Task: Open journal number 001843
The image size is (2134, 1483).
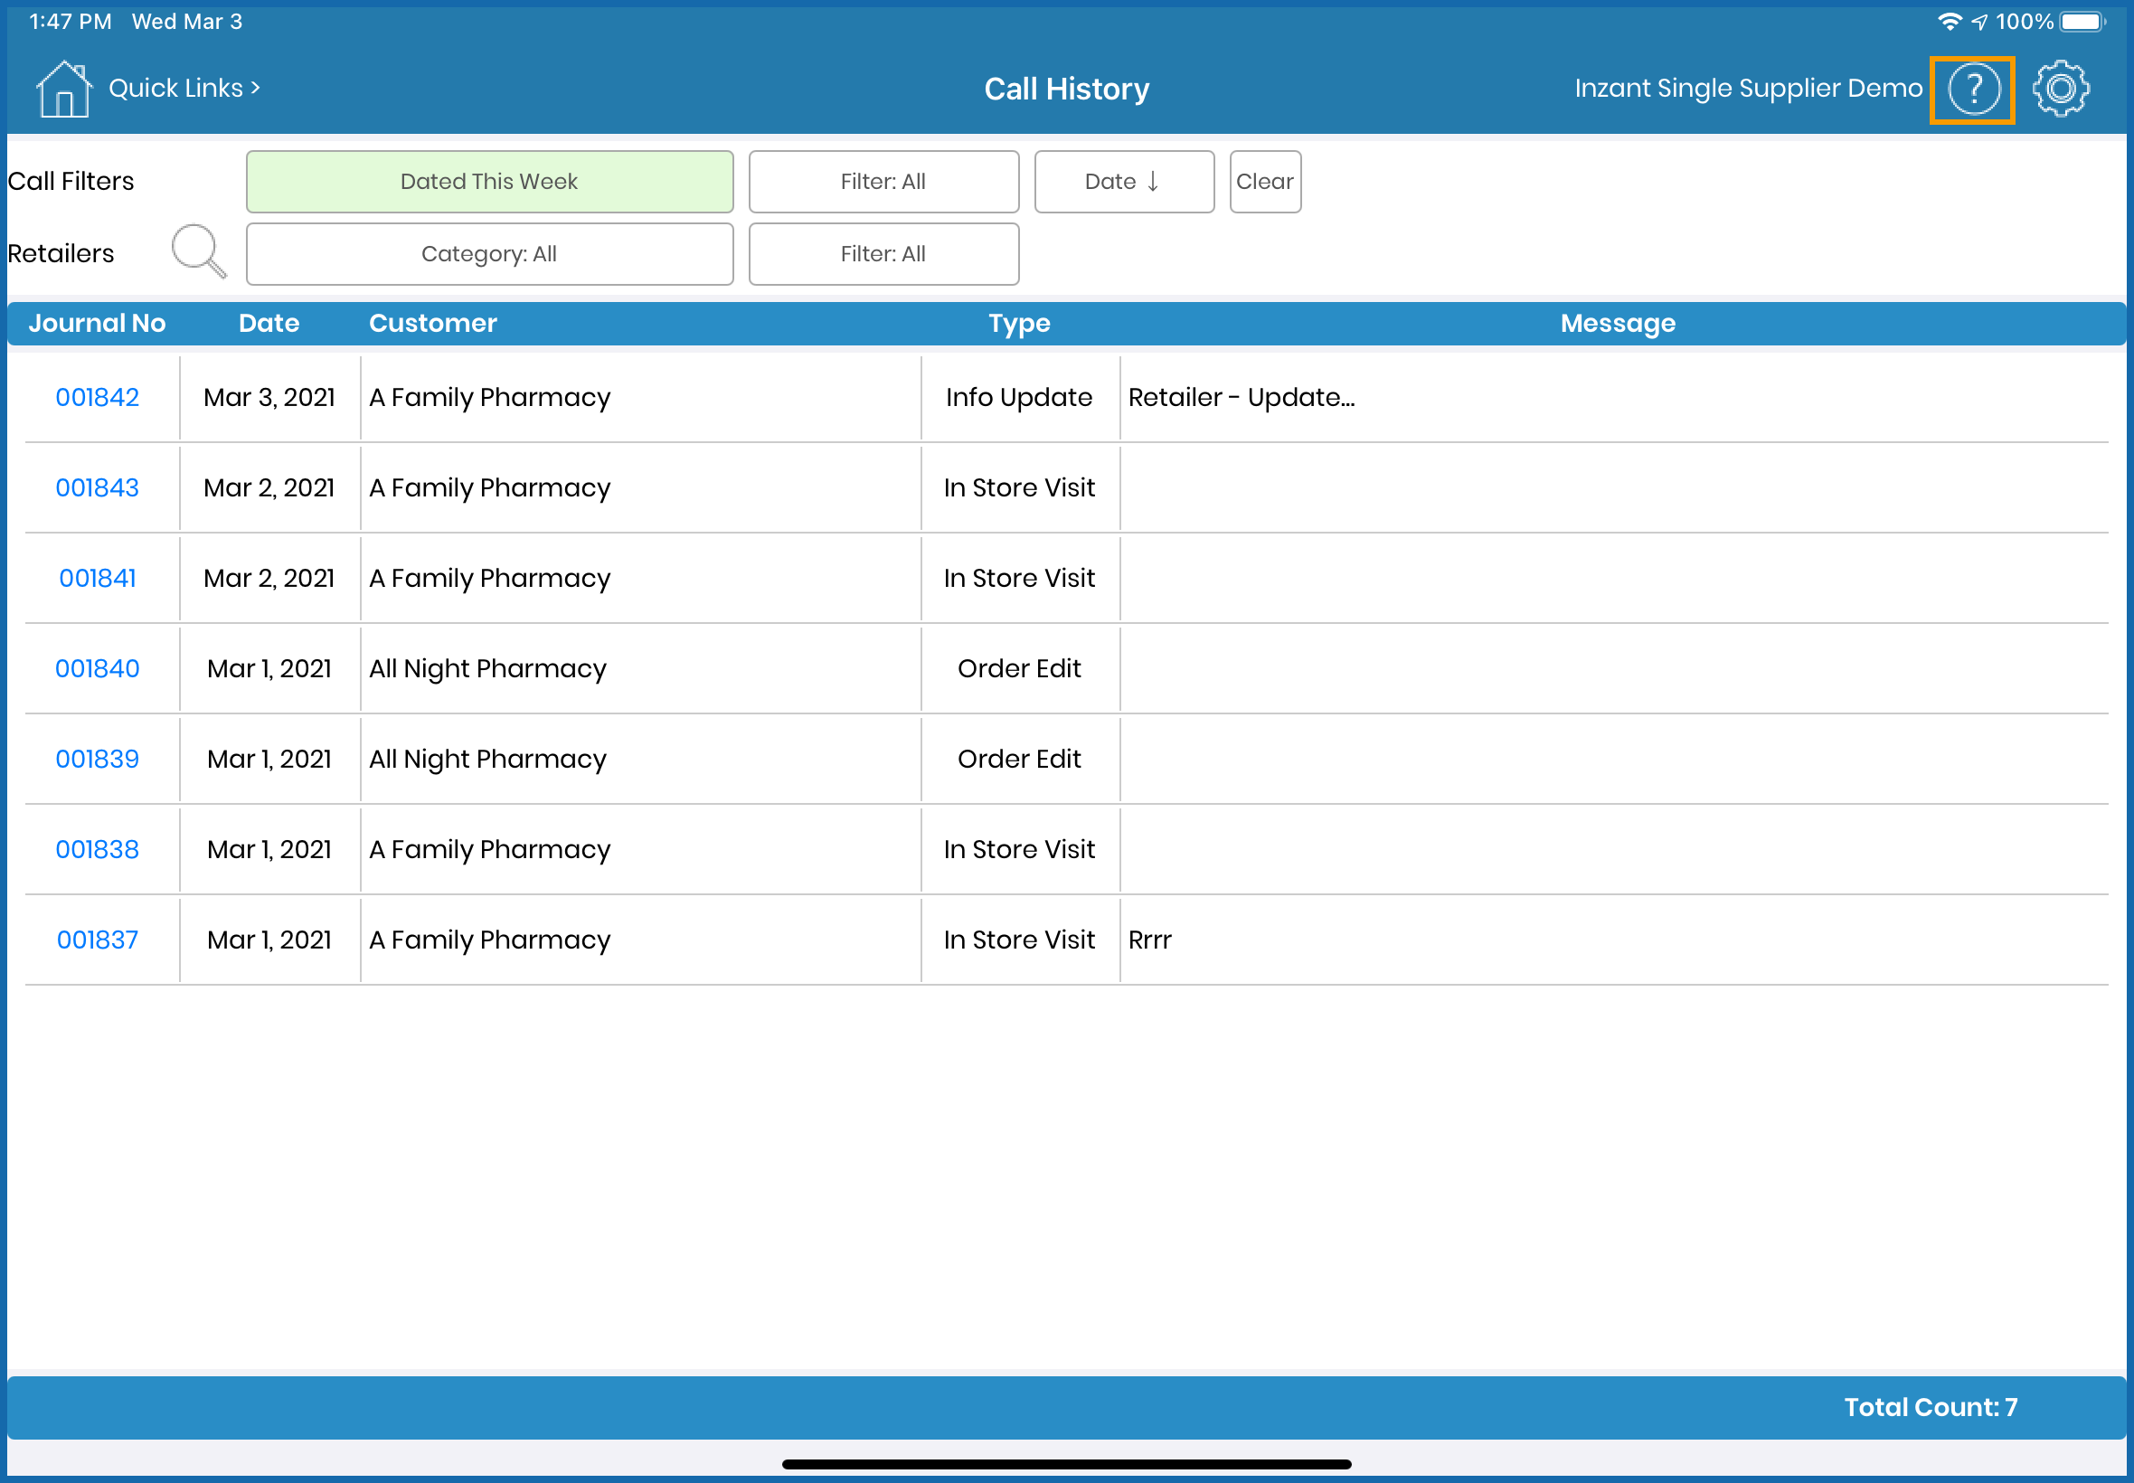Action: 97,486
